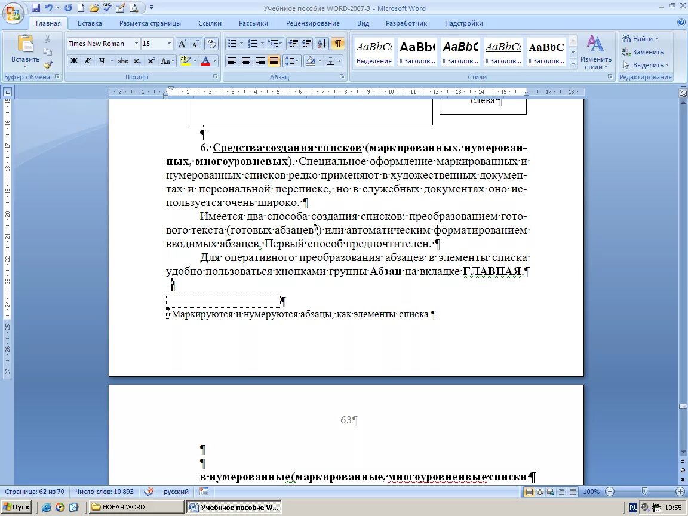
Task: Click the large Вставить paste icon
Action: pos(26,44)
